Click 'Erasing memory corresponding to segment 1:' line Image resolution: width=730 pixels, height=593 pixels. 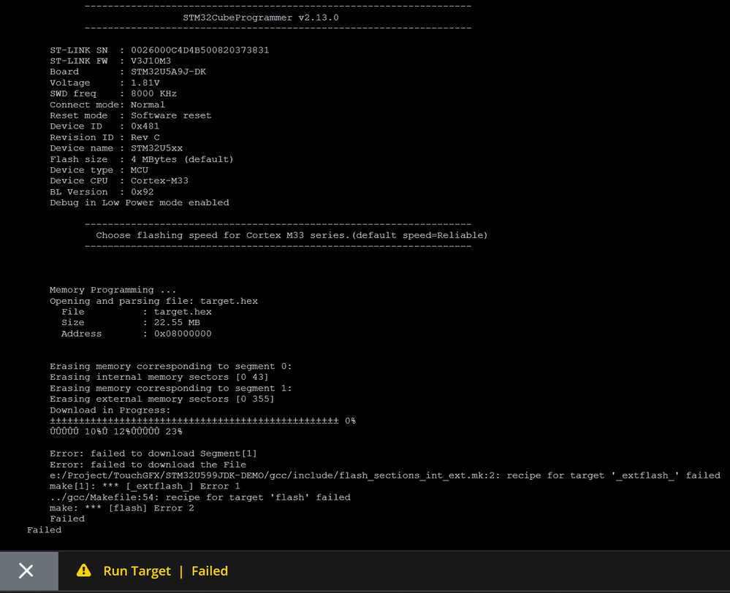[x=171, y=389]
